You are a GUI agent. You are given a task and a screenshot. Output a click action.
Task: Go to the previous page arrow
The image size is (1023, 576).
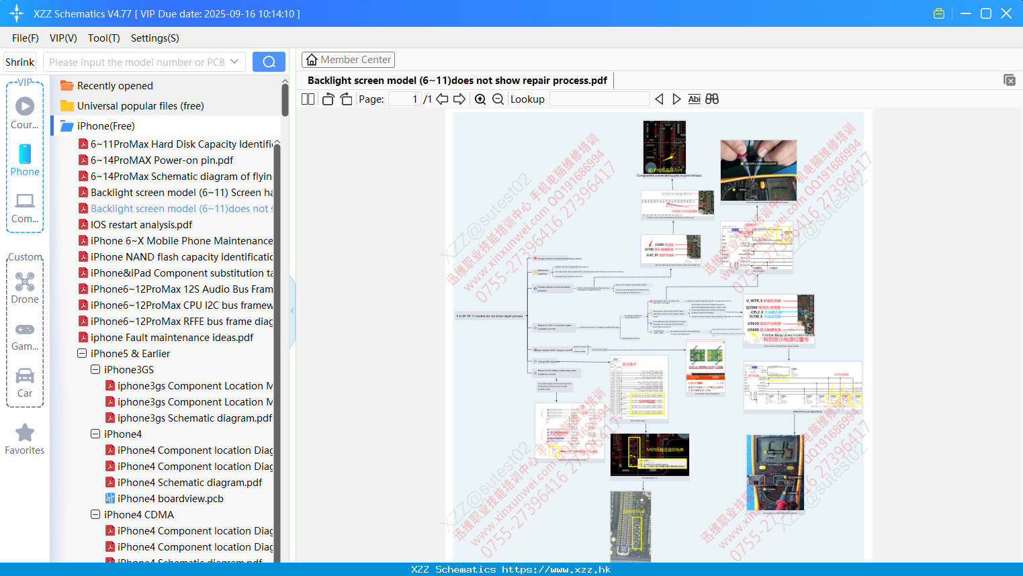(442, 99)
